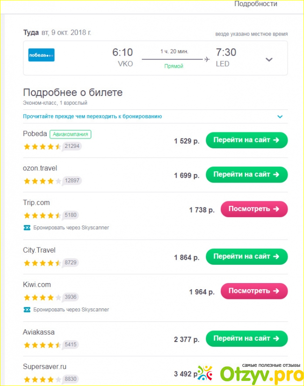This screenshot has width=304, height=386.
Task: View the Kiwi.com offer via Посмотреть
Action: pyautogui.click(x=254, y=291)
